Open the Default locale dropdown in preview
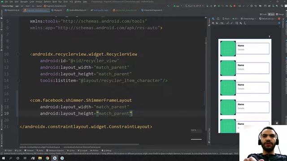 point(267,19)
